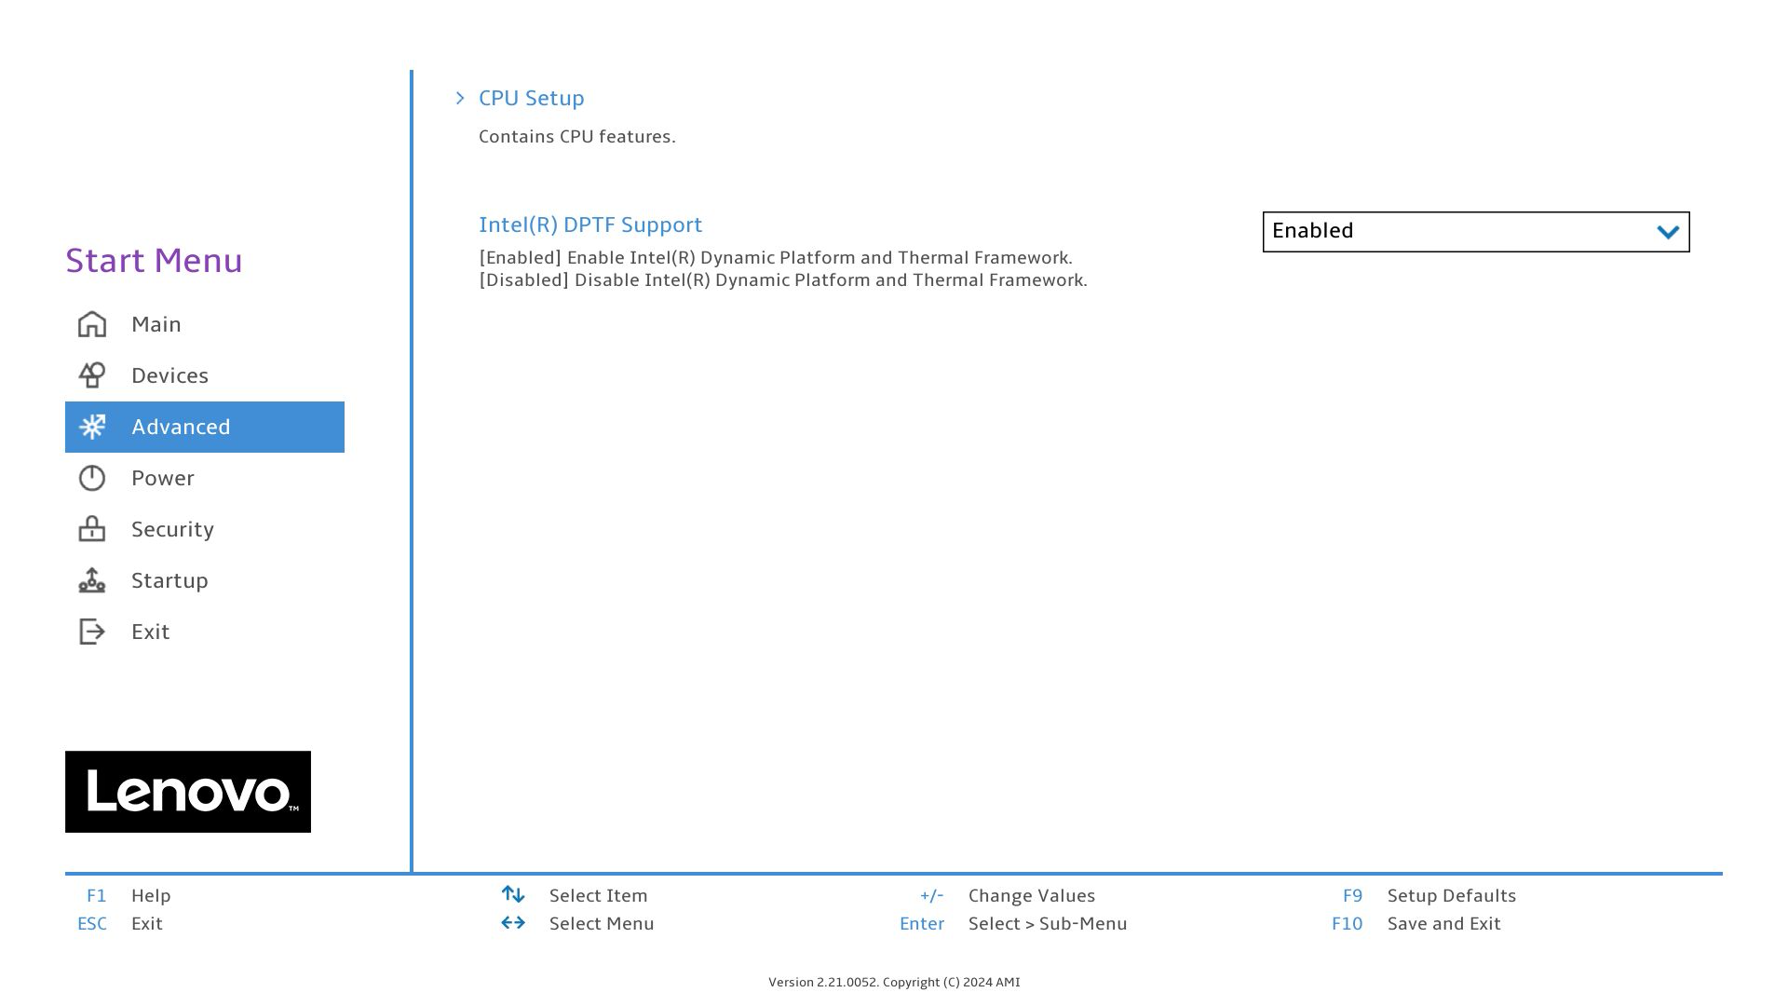Go to the Security menu item
The height and width of the screenshot is (1006, 1788).
click(x=172, y=529)
